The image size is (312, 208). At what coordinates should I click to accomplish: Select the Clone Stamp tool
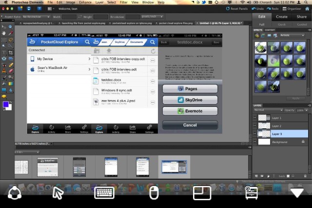click(4, 71)
